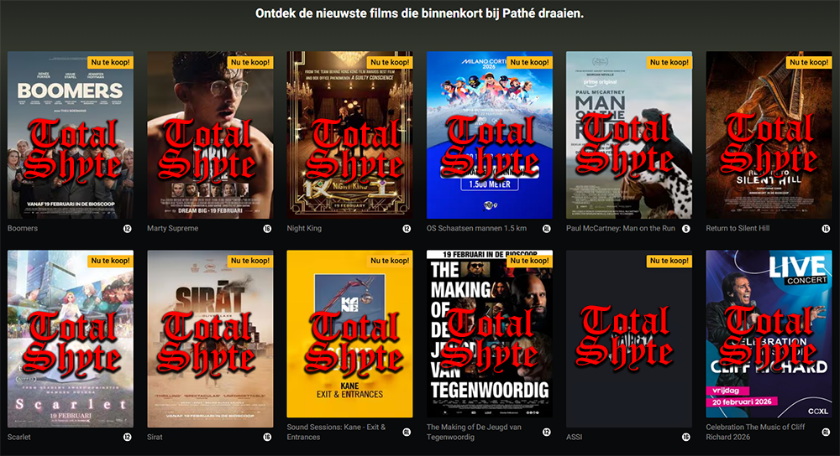Open the Return to Silent Hill title link
The width and height of the screenshot is (840, 456).
pyautogui.click(x=738, y=228)
